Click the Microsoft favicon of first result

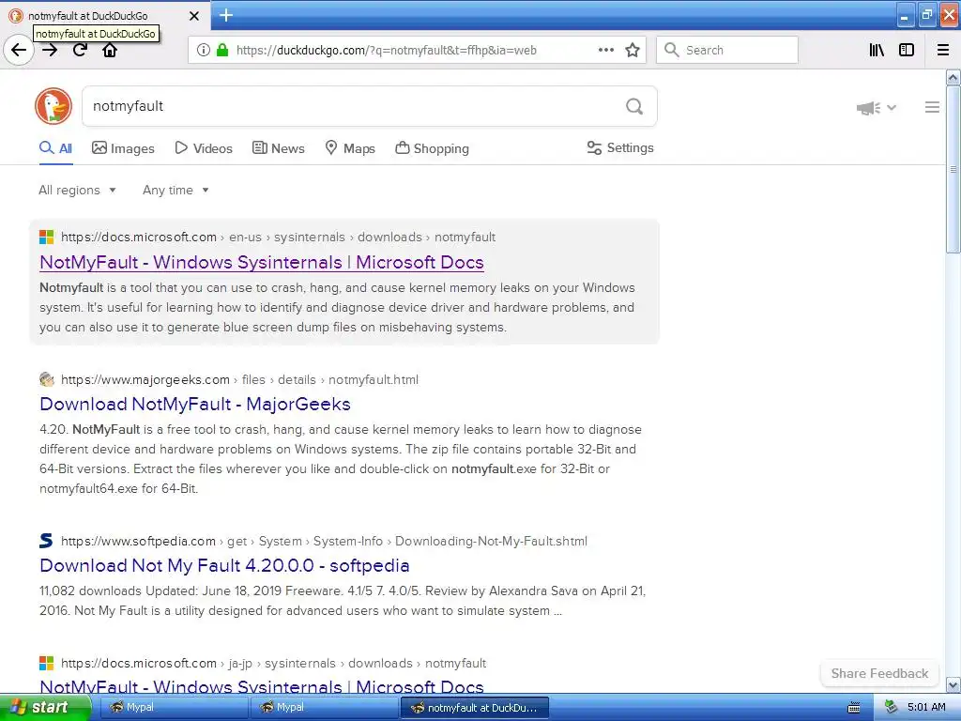(47, 238)
